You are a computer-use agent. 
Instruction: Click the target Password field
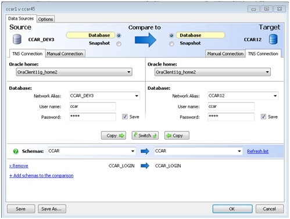pos(231,117)
